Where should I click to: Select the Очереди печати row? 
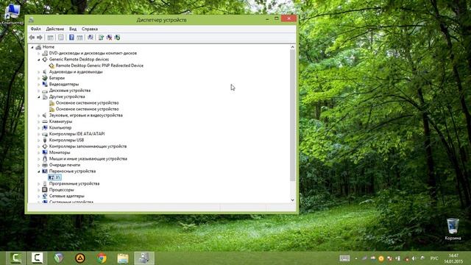[65, 165]
